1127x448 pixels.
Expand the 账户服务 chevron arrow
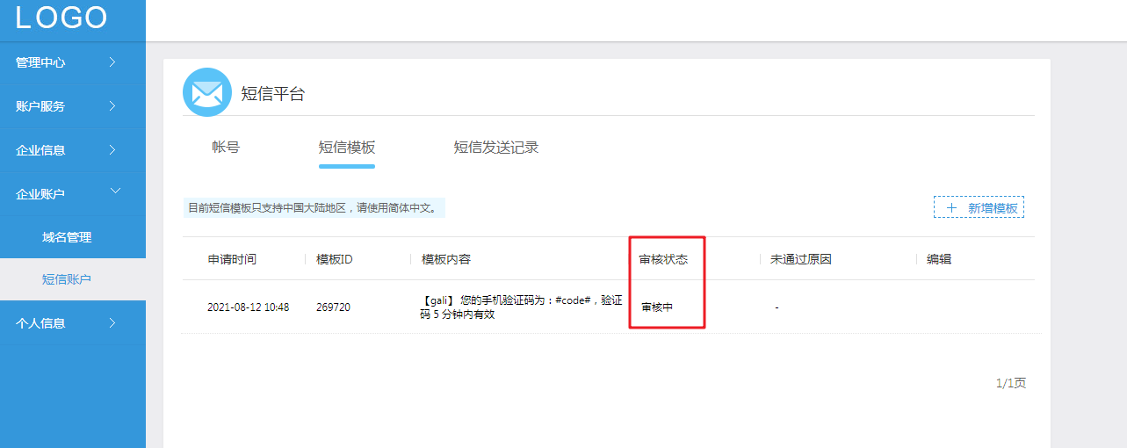coord(112,106)
